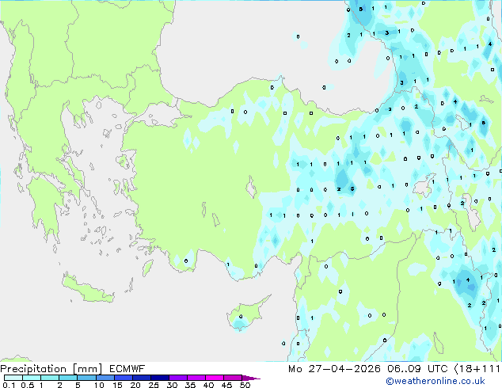The image size is (502, 388).
Task: Click the "0.1" legend scale label
Action: point(9,385)
